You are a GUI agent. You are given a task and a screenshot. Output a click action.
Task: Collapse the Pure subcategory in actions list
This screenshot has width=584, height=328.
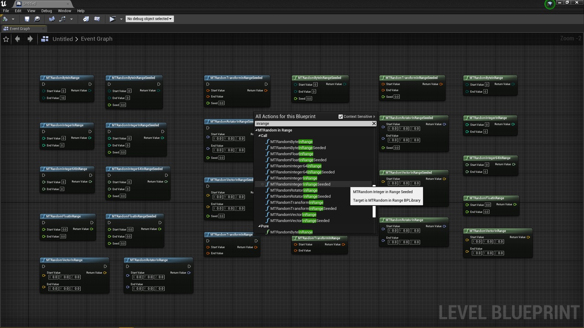(259, 226)
